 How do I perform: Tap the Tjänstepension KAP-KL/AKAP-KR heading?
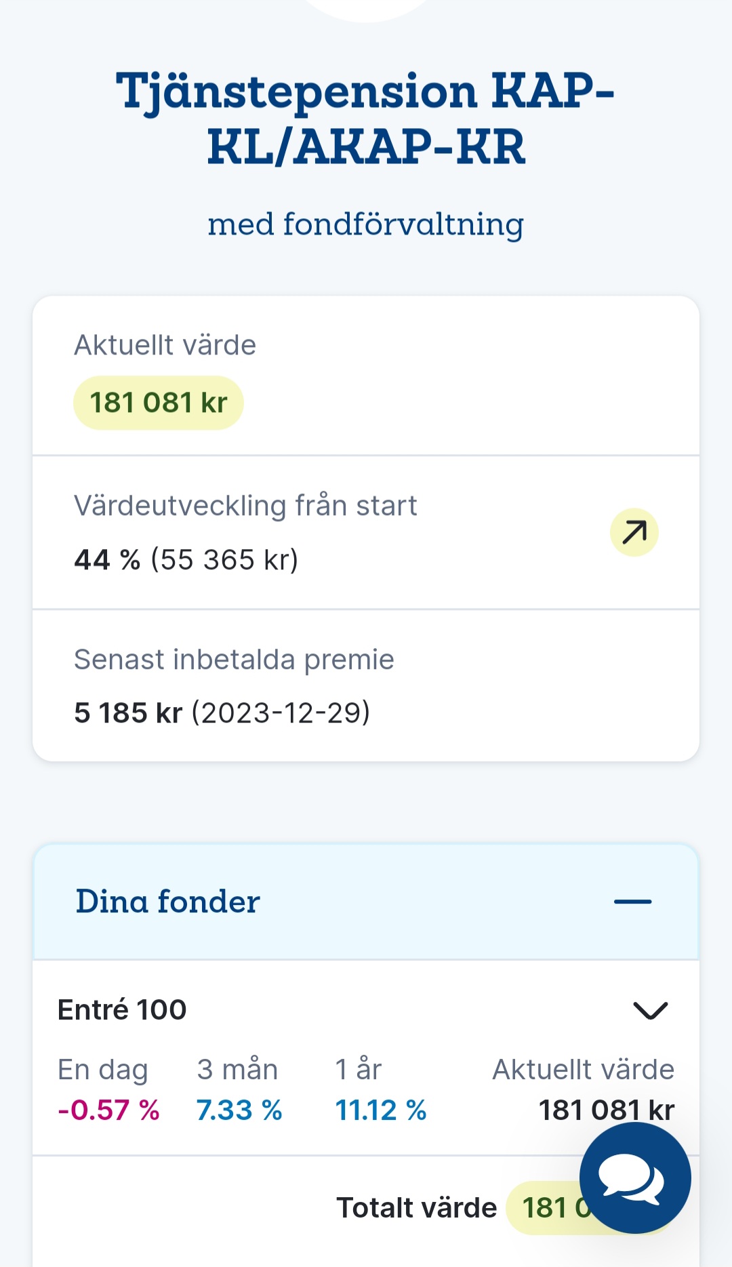[365, 119]
